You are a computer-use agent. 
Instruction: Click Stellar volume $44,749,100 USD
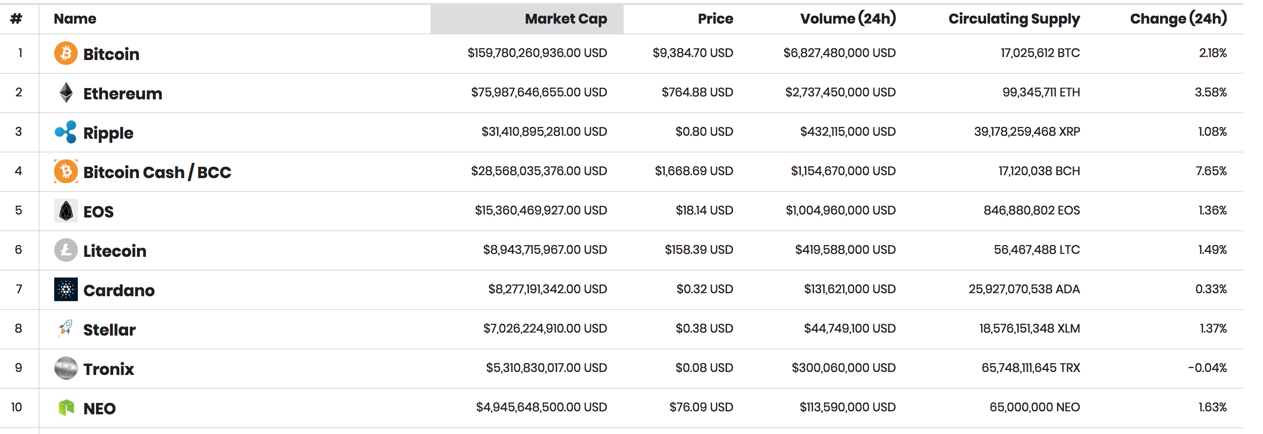click(850, 328)
